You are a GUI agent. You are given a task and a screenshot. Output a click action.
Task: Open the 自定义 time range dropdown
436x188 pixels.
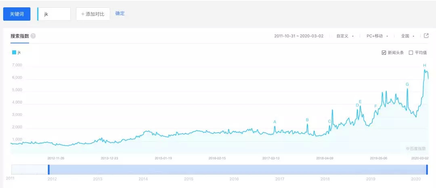point(345,36)
